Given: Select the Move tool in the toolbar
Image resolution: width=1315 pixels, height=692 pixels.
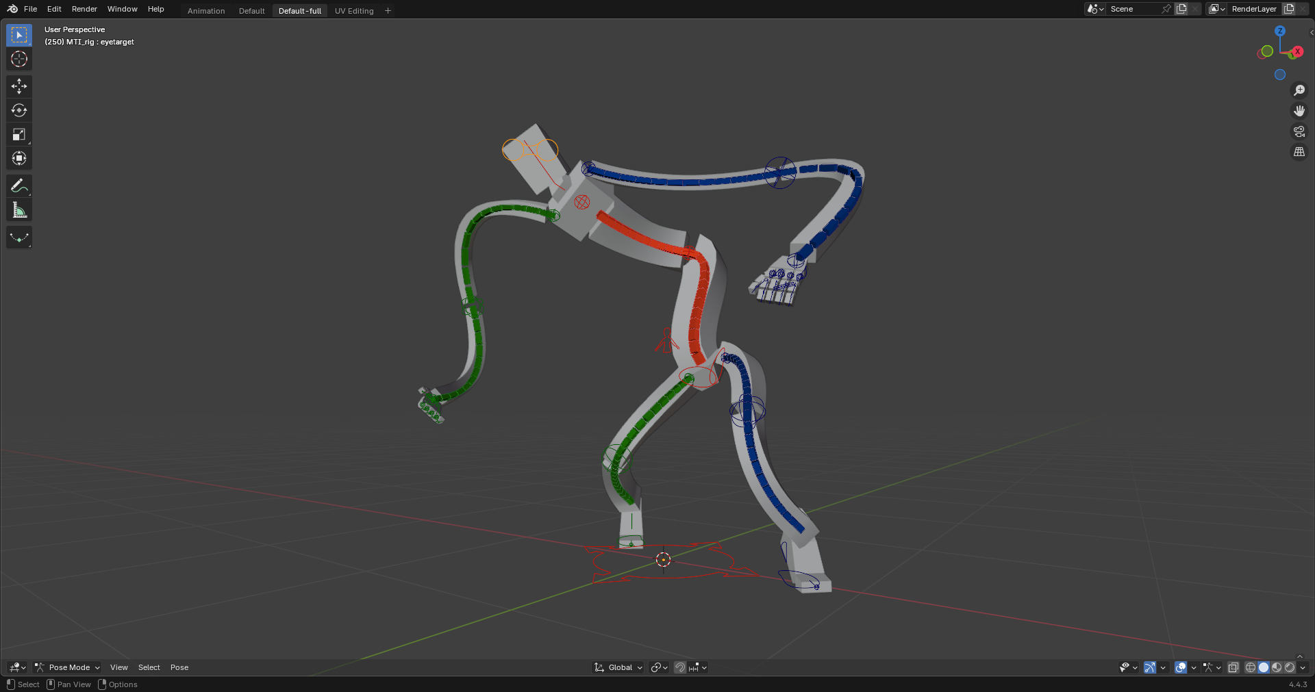Looking at the screenshot, I should coord(18,86).
